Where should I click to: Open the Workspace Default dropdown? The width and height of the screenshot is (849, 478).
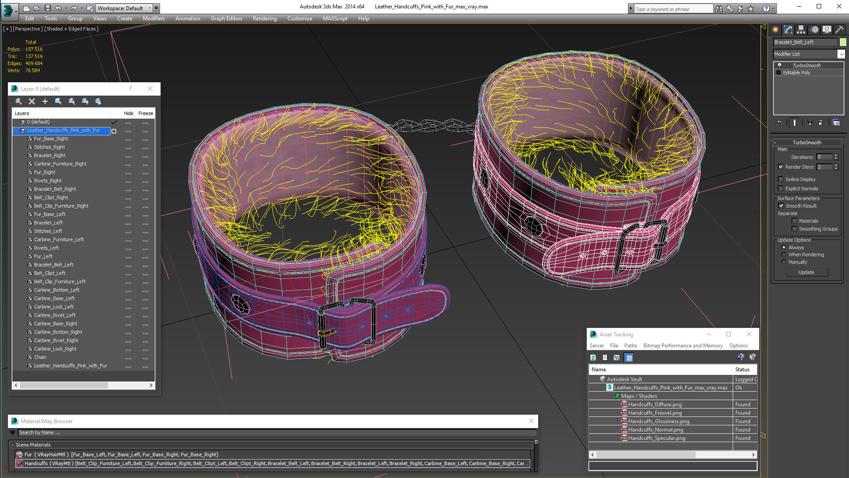point(125,8)
